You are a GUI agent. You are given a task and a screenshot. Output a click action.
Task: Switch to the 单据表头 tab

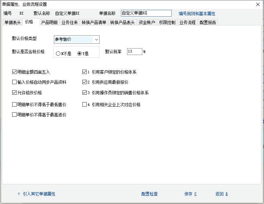(x=13, y=22)
